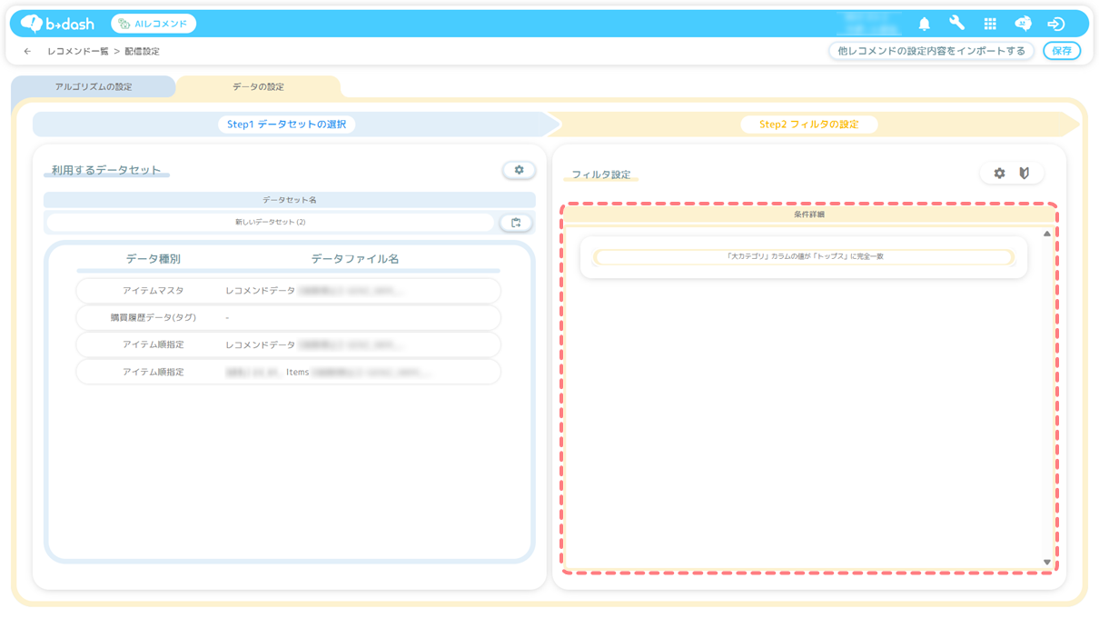The width and height of the screenshot is (1099, 618).
Task: Open the wrench settings tool
Action: pos(956,24)
